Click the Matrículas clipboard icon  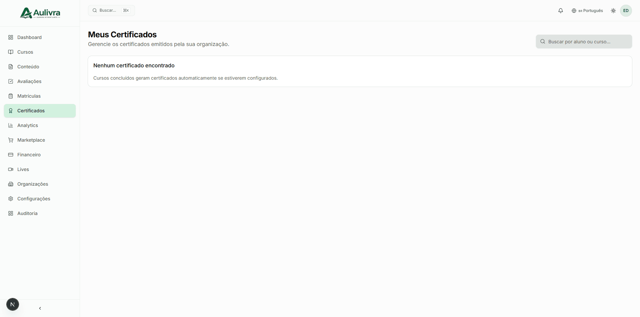point(11,96)
